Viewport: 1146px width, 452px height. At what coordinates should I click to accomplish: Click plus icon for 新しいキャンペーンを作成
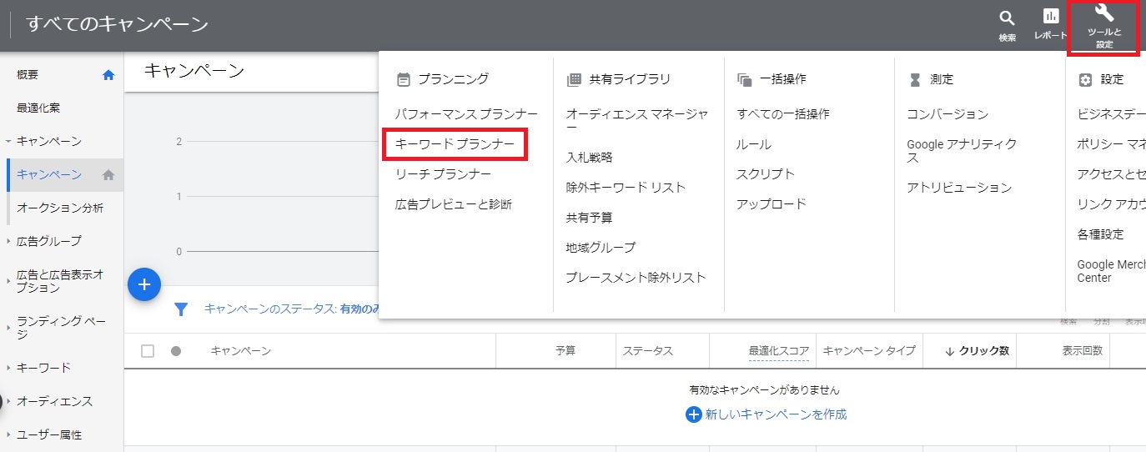[x=693, y=414]
